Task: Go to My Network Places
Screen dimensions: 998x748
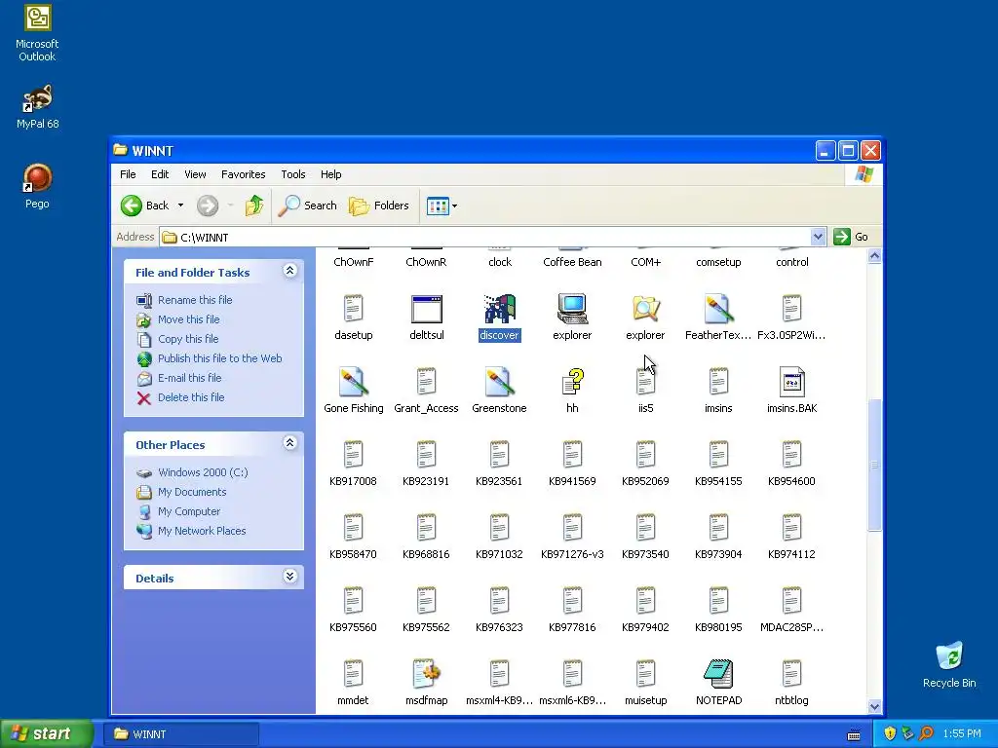Action: tap(202, 531)
